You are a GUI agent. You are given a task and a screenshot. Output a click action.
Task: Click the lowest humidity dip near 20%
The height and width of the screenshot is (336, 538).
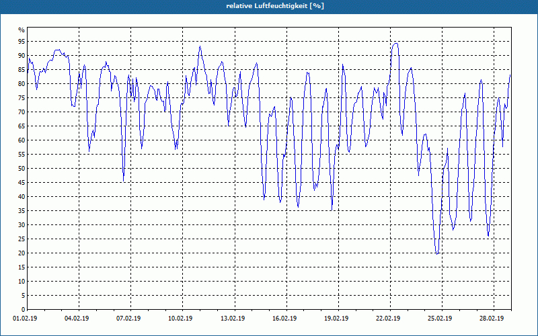(x=437, y=253)
